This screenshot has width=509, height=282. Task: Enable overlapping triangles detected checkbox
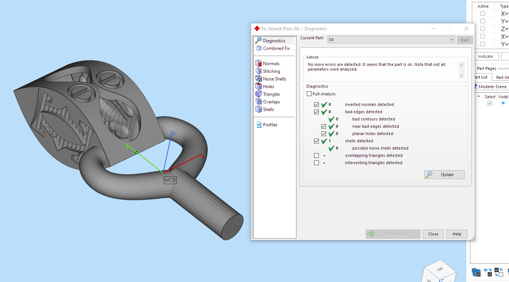pos(316,156)
